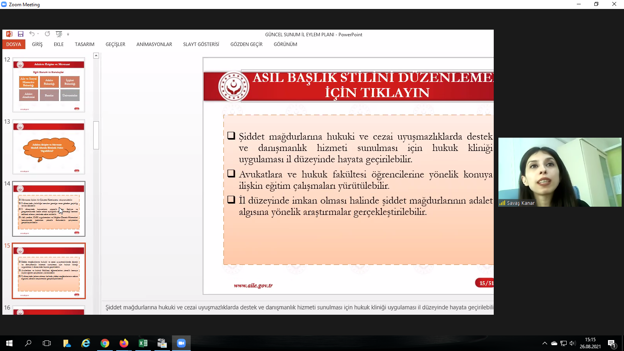
Task: Click the PowerPoint application icon in the title bar
Action: tap(9, 34)
